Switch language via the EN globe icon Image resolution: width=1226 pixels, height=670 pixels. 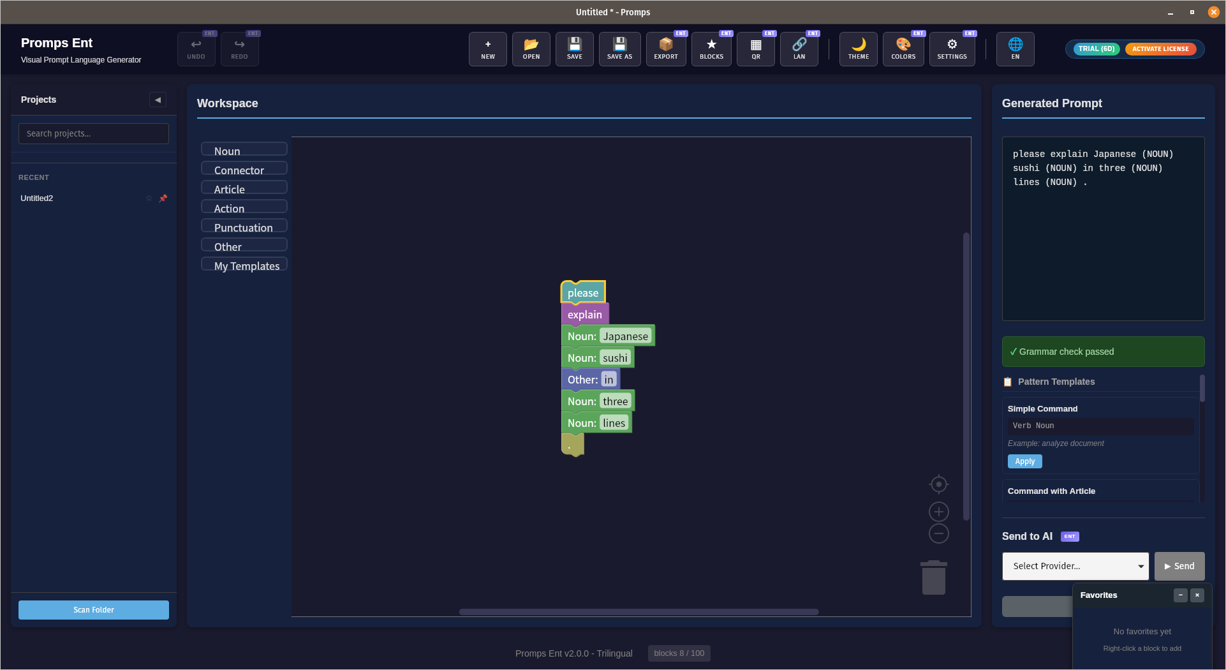tap(1015, 48)
